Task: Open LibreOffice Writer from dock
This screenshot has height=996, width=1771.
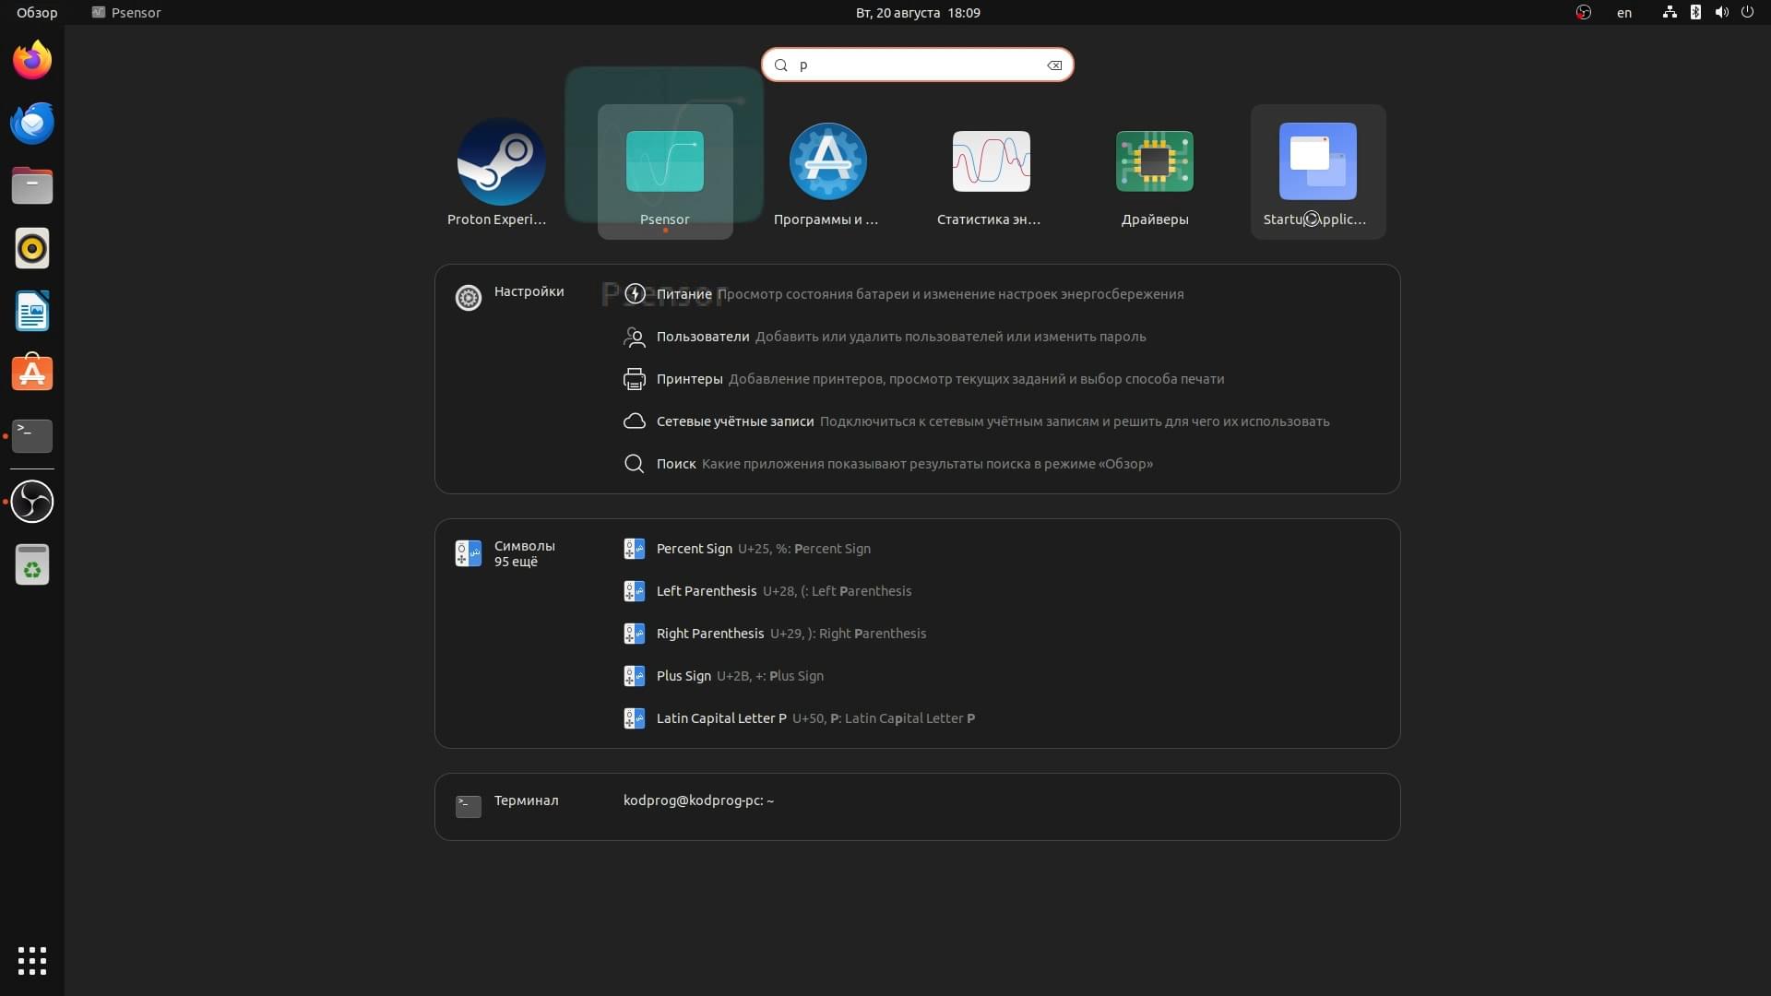Action: point(32,311)
